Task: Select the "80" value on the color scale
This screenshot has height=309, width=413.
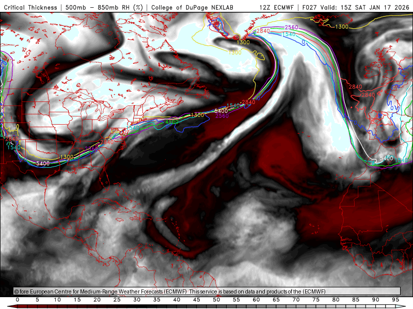Action: point(336,300)
